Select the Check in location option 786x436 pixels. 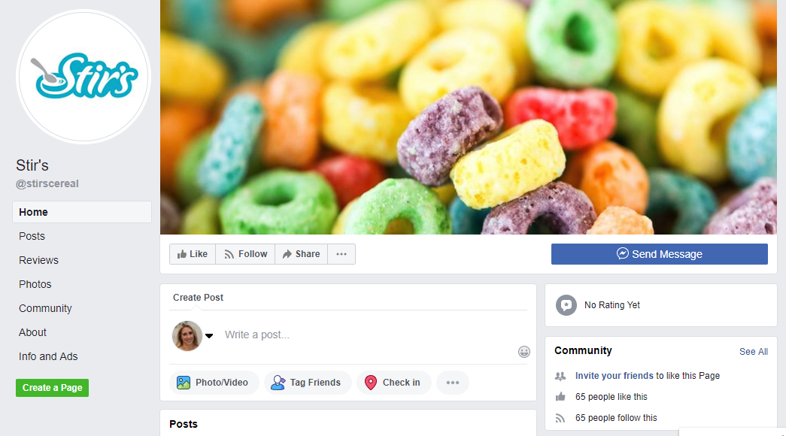pyautogui.click(x=394, y=383)
